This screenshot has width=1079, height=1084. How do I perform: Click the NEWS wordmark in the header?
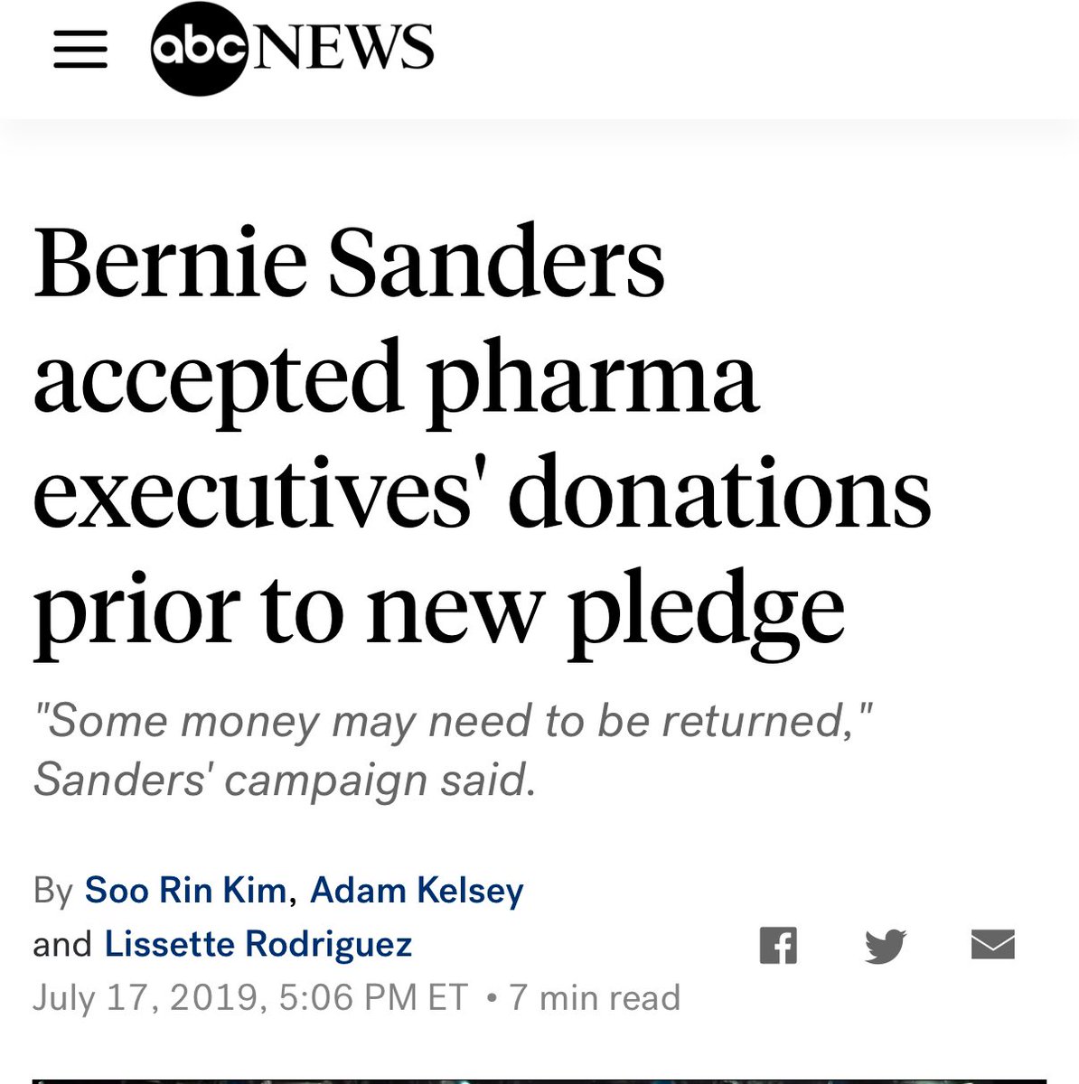[343, 48]
